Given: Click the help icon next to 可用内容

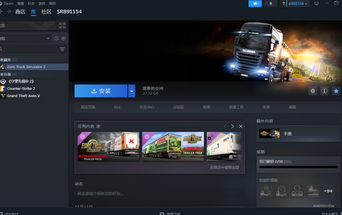Looking at the screenshot, I should point(98,126).
